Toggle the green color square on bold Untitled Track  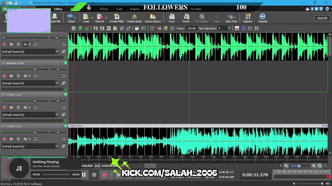coord(66,63)
